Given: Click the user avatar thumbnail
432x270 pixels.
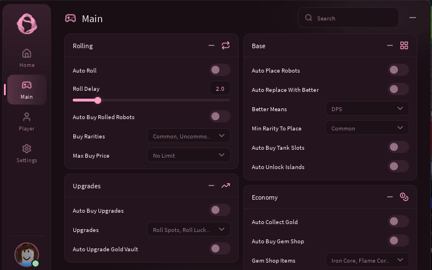Looking at the screenshot, I should coord(27,255).
